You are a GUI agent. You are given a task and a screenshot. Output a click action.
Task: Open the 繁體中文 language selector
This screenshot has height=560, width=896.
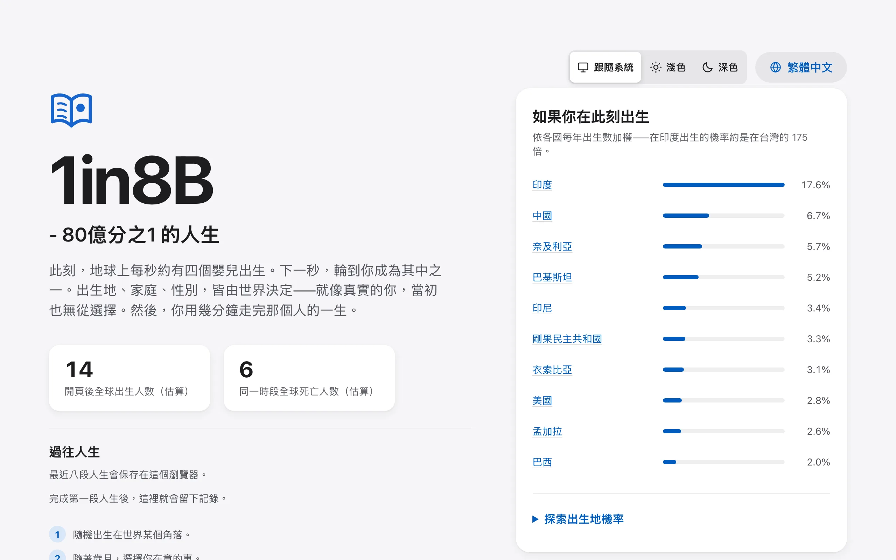tap(801, 68)
